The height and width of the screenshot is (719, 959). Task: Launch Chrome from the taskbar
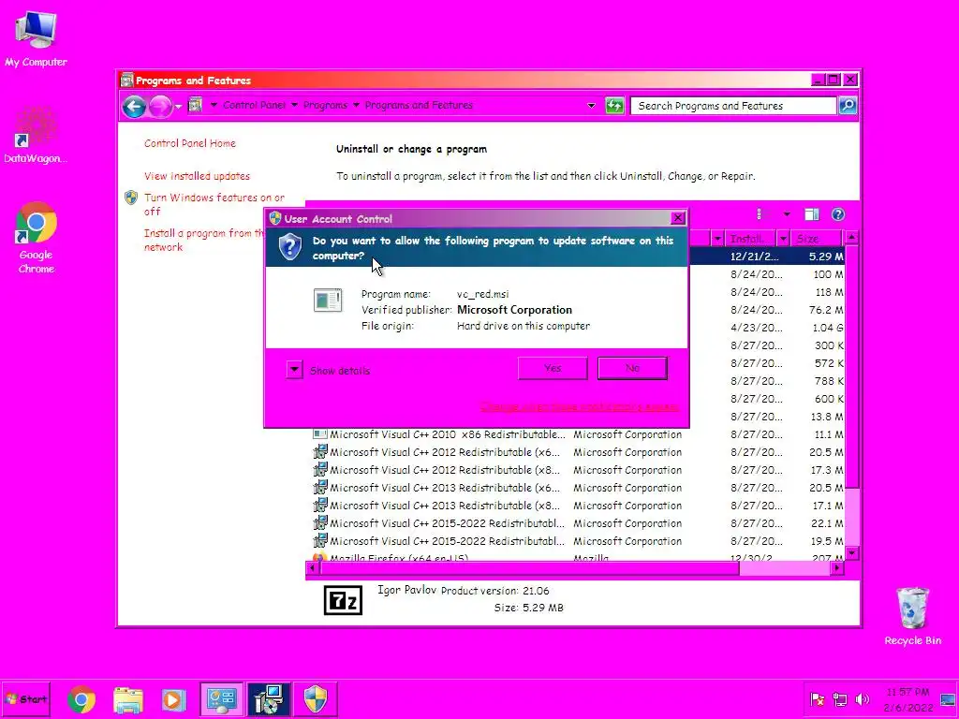[81, 699]
